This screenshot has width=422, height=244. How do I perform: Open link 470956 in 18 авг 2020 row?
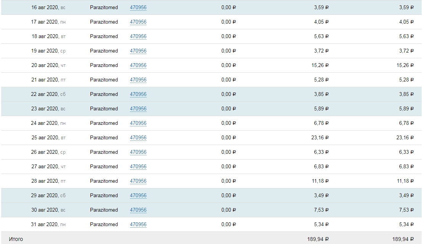click(x=138, y=37)
